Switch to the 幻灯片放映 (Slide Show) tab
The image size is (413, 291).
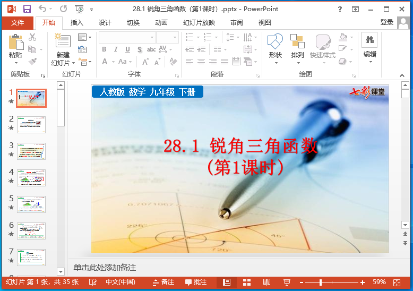pyautogui.click(x=199, y=23)
